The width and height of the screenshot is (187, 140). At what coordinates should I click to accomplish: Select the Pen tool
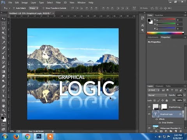[4, 86]
